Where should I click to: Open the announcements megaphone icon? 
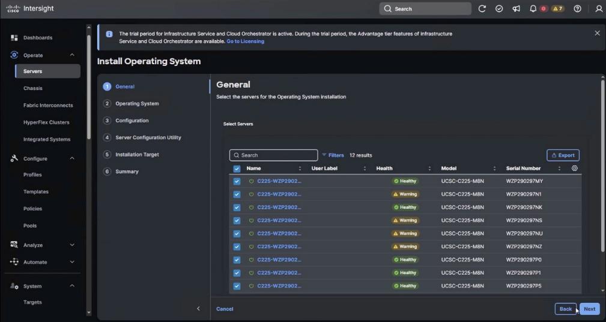click(x=516, y=9)
